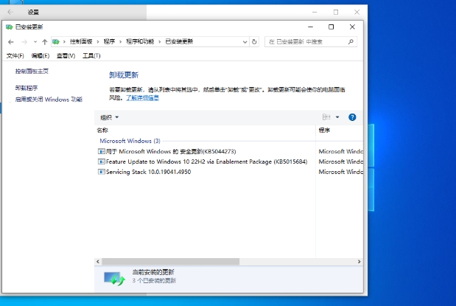Viewport: 456px width, 306px height.
Task: Click the back navigation arrow
Action: (x=10, y=42)
